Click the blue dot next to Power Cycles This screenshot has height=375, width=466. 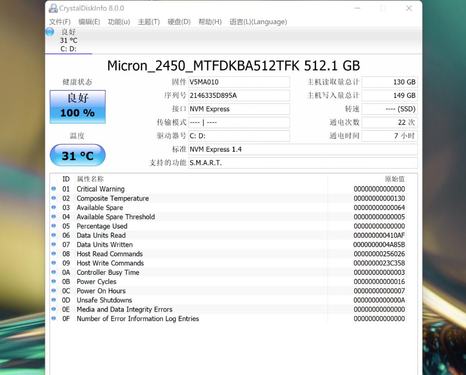coord(53,281)
